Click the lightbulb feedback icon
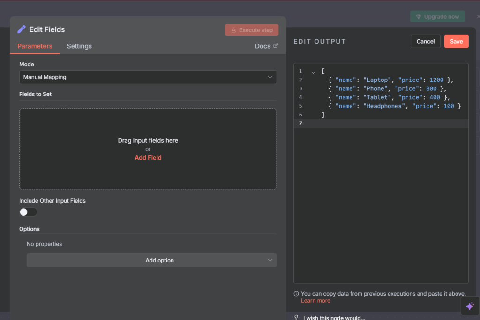The image size is (480, 320). (x=296, y=318)
